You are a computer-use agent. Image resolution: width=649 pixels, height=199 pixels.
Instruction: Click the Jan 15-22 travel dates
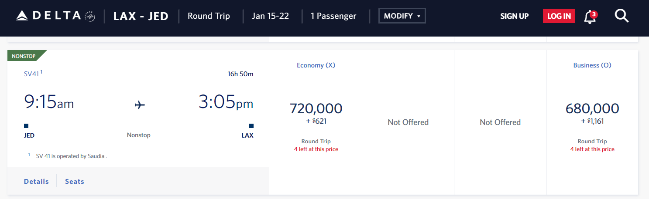pos(271,16)
